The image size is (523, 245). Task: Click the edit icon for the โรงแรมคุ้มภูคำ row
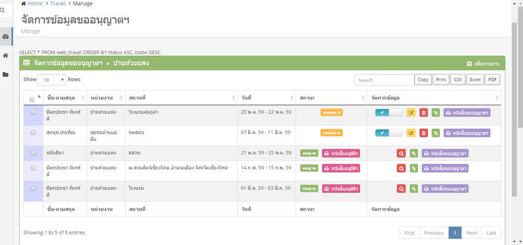click(x=411, y=113)
